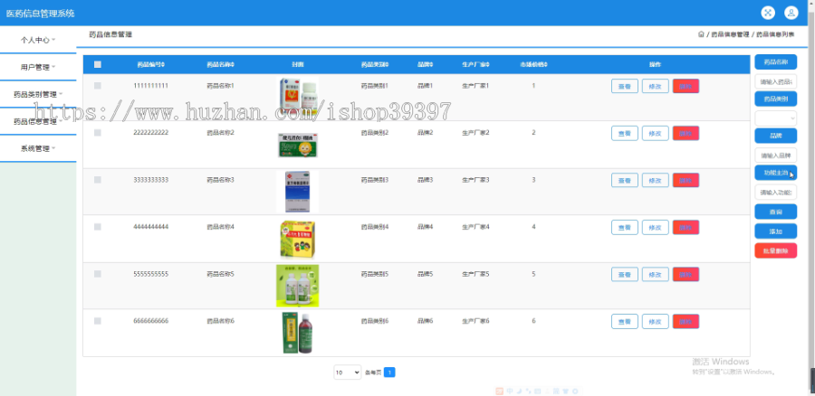The width and height of the screenshot is (815, 396).
Task: Open cover thumbnail of 药品名称5
Action: 297,286
